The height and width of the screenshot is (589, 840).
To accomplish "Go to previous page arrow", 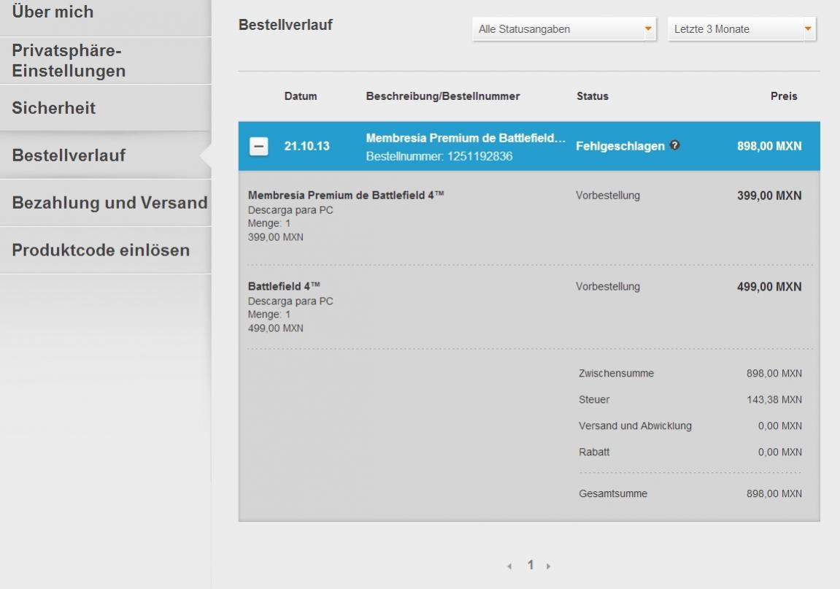I will point(509,566).
